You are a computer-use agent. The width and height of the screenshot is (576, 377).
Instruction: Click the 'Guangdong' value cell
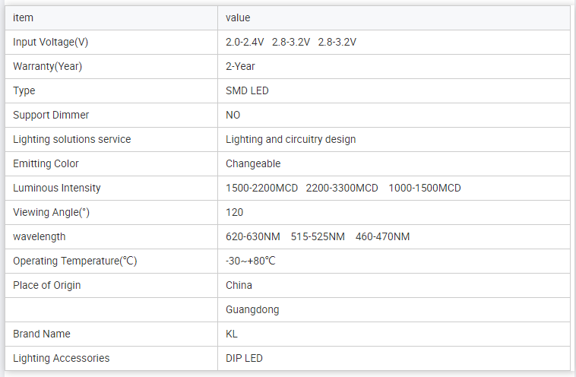pos(252,309)
